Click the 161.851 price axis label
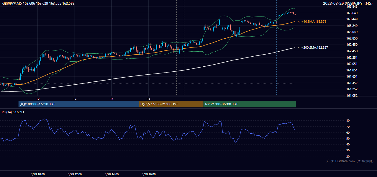 [x=352, y=70]
